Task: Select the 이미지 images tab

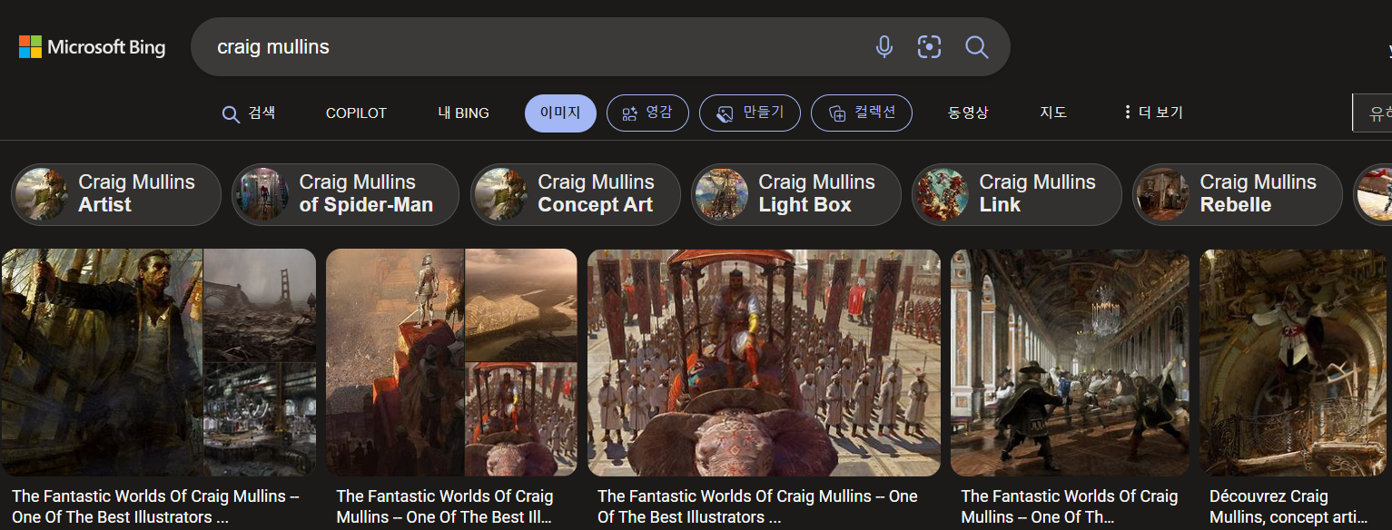Action: click(560, 113)
